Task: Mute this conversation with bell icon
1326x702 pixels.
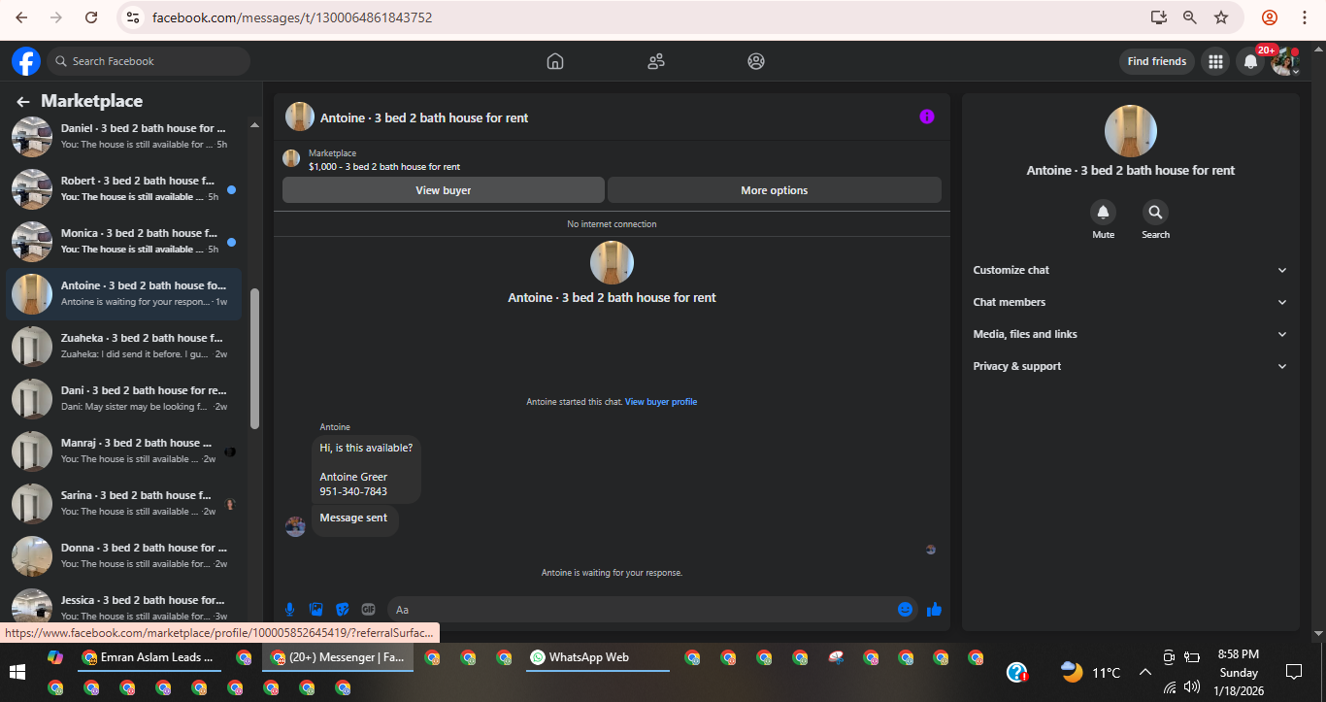Action: [1103, 212]
